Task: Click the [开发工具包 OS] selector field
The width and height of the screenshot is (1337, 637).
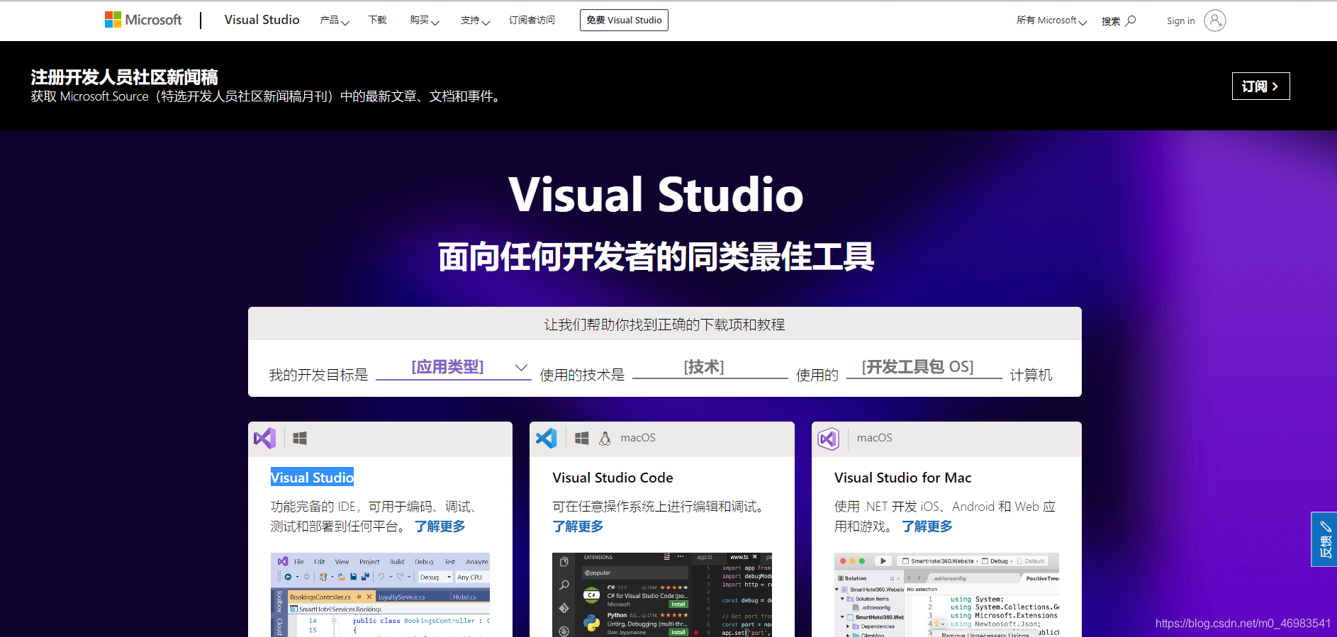Action: (x=924, y=367)
